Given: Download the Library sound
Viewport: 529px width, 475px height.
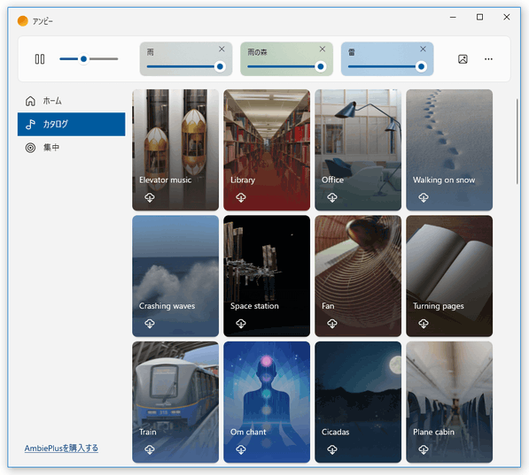Looking at the screenshot, I should click(241, 197).
